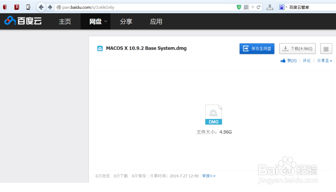Image resolution: width=336 pixels, height=192 pixels.
Task: Click the browser back arrow button
Action: pyautogui.click(x=41, y=7)
